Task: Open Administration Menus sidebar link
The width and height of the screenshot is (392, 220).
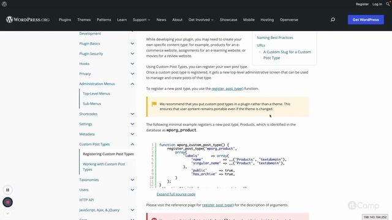Action: [x=97, y=84]
